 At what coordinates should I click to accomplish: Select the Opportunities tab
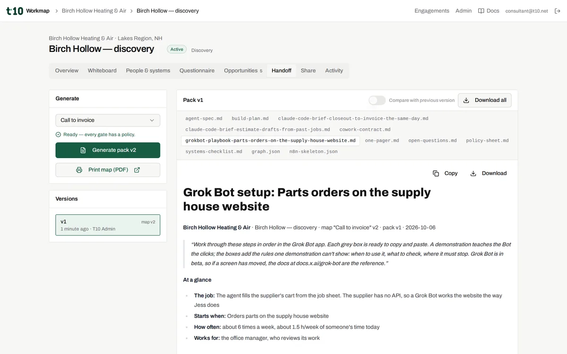243,71
